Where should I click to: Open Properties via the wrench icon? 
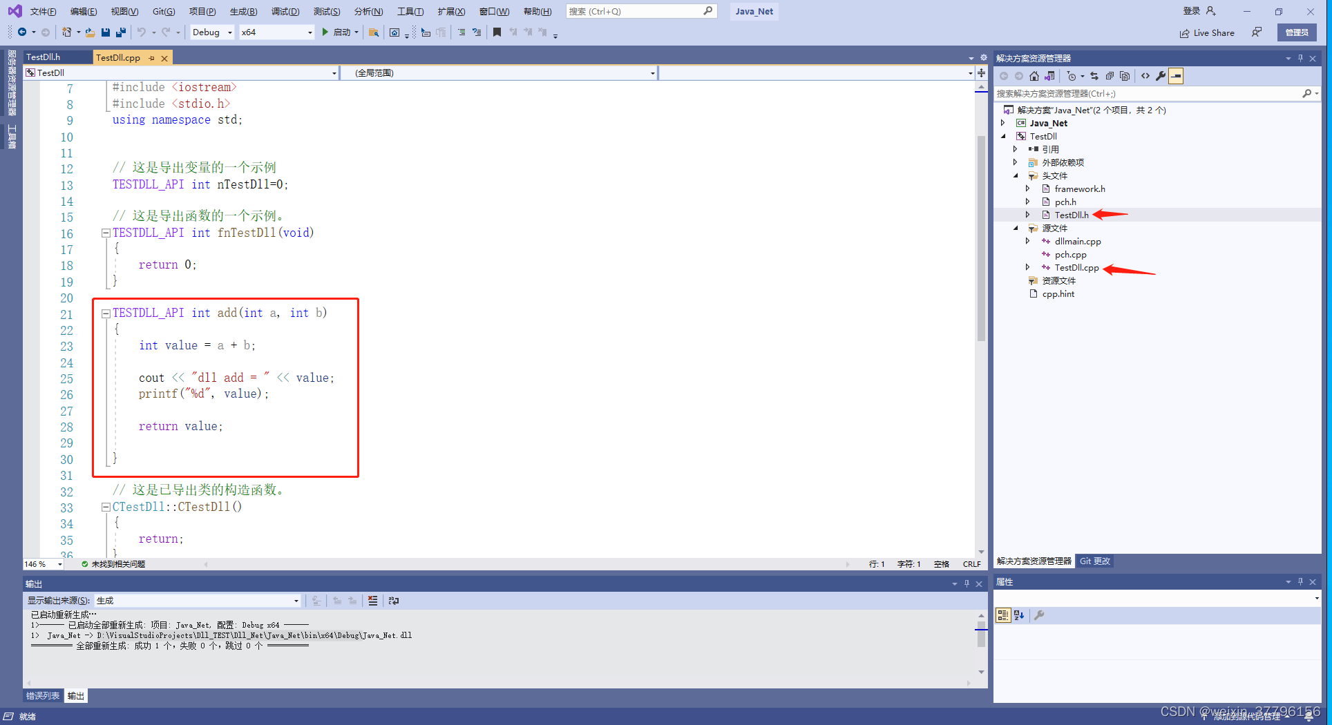click(x=1161, y=76)
